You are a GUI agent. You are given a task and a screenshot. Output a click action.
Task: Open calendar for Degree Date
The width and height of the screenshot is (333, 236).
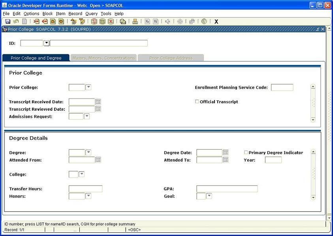[226, 152]
